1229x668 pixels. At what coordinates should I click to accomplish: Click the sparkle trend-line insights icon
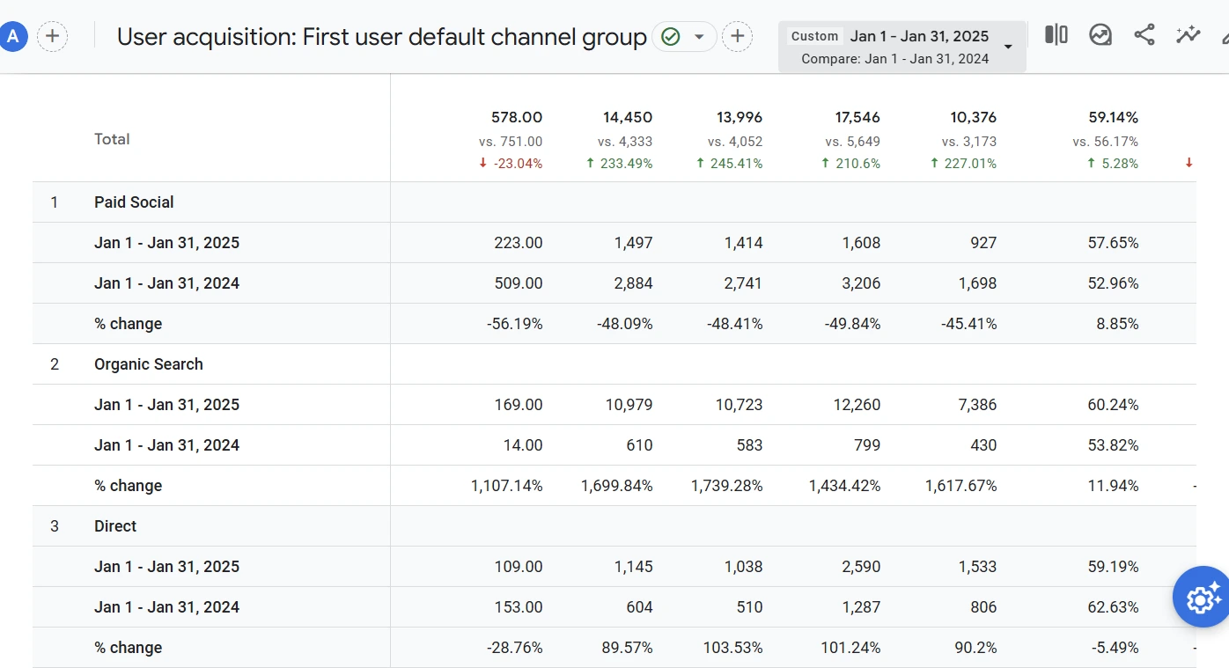(x=1189, y=35)
